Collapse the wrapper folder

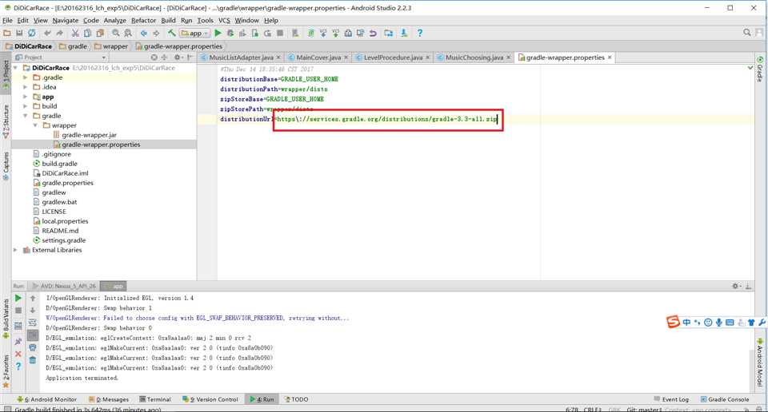point(35,125)
